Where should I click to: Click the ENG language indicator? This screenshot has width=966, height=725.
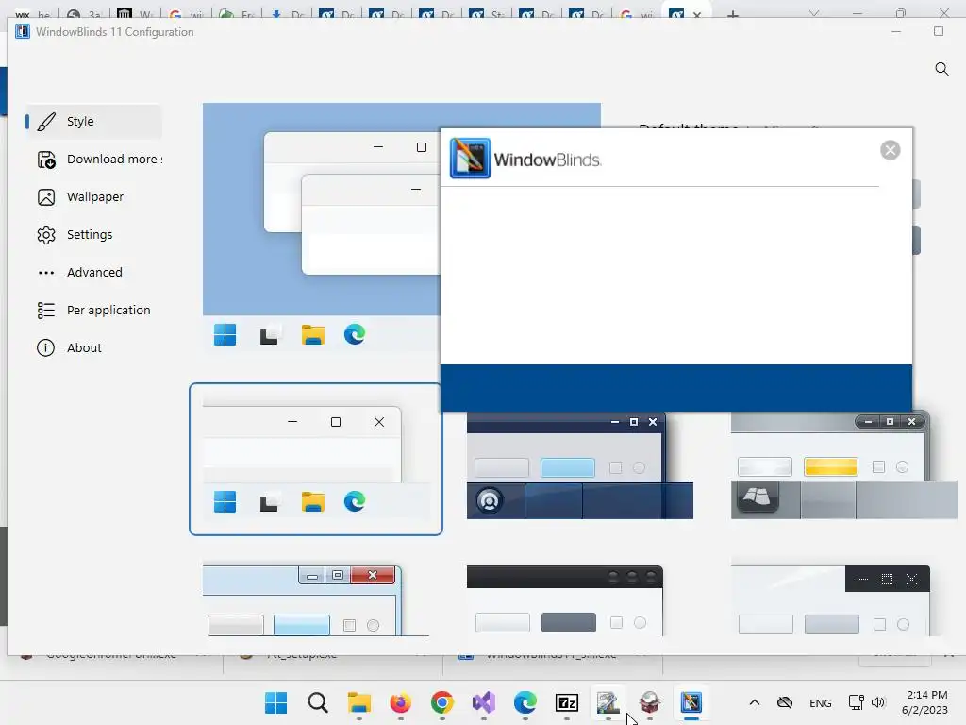click(820, 703)
